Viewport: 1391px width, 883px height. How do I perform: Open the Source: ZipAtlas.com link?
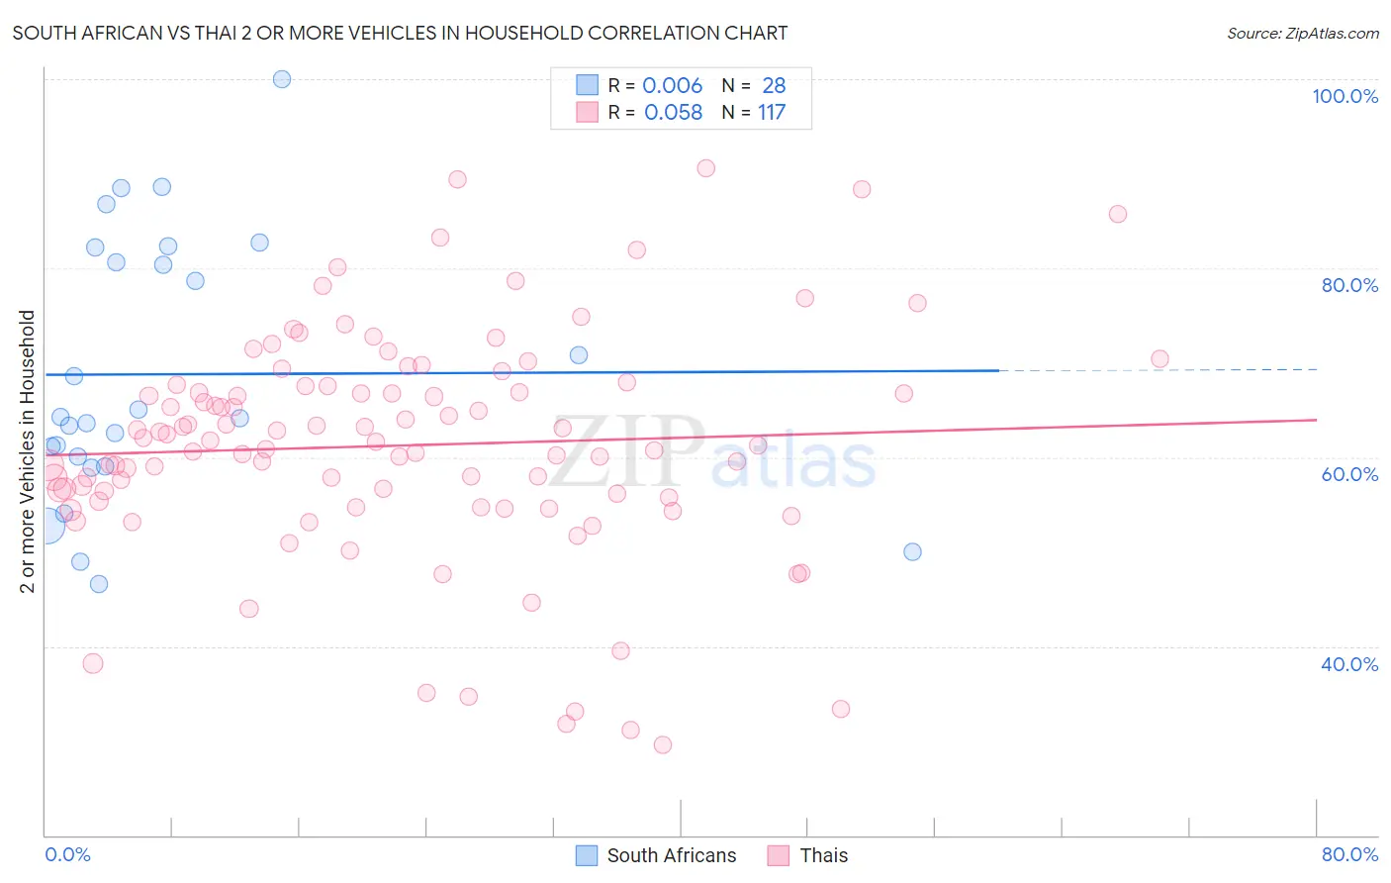[x=1303, y=33]
